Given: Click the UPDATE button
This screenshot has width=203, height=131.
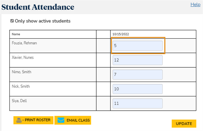Looking at the screenshot, I should [184, 124].
